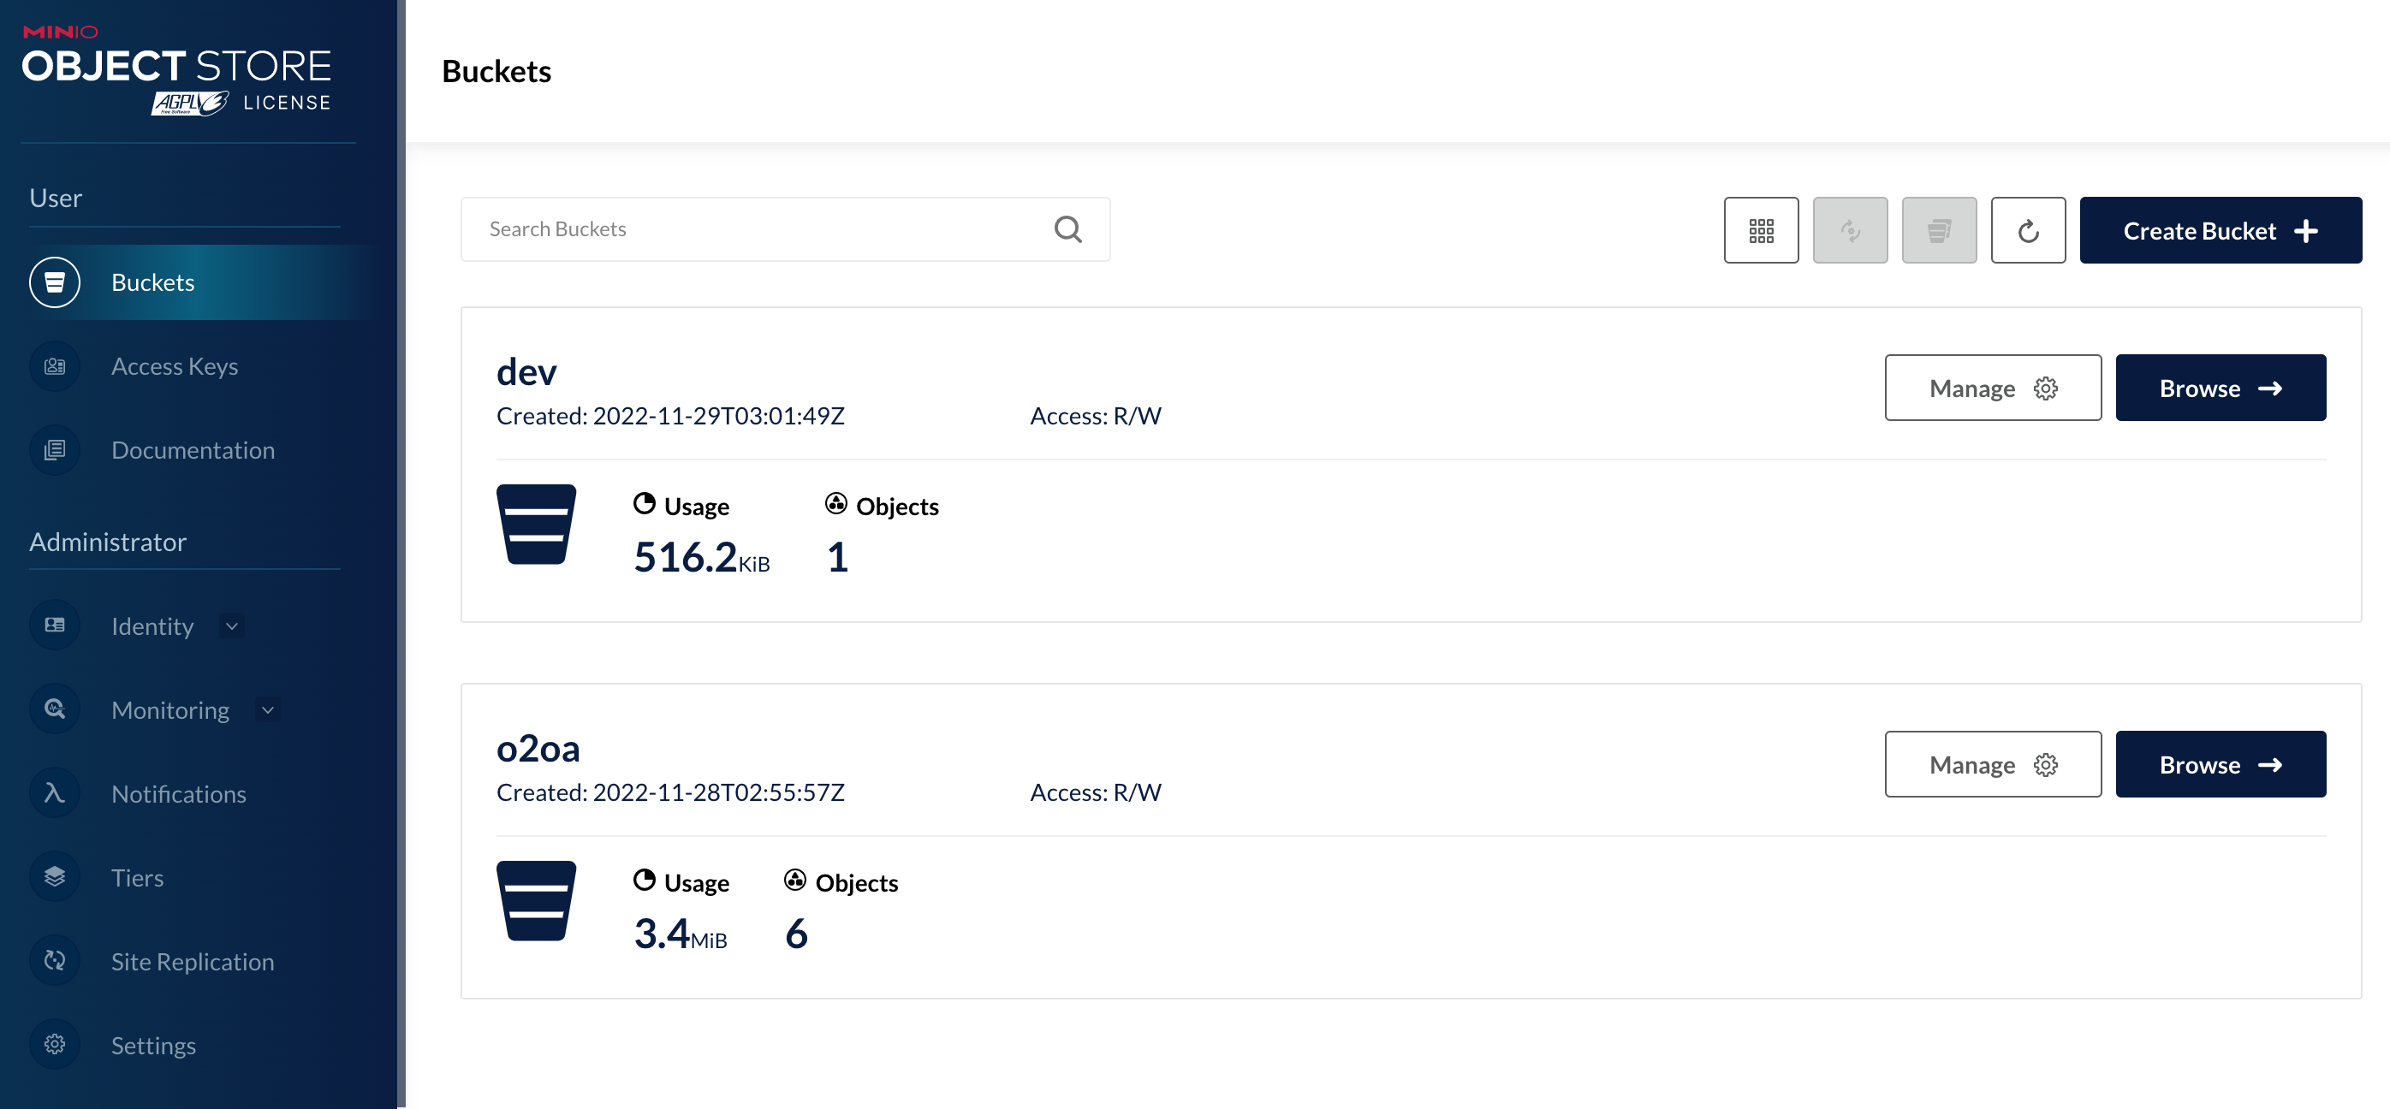Click the Site Replication icon
2390x1109 pixels.
55,961
